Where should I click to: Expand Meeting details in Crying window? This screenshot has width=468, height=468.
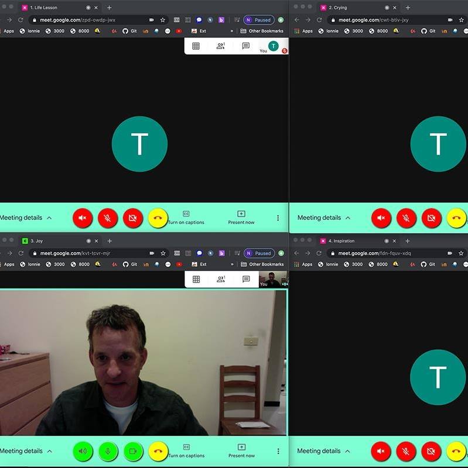tap(324, 218)
